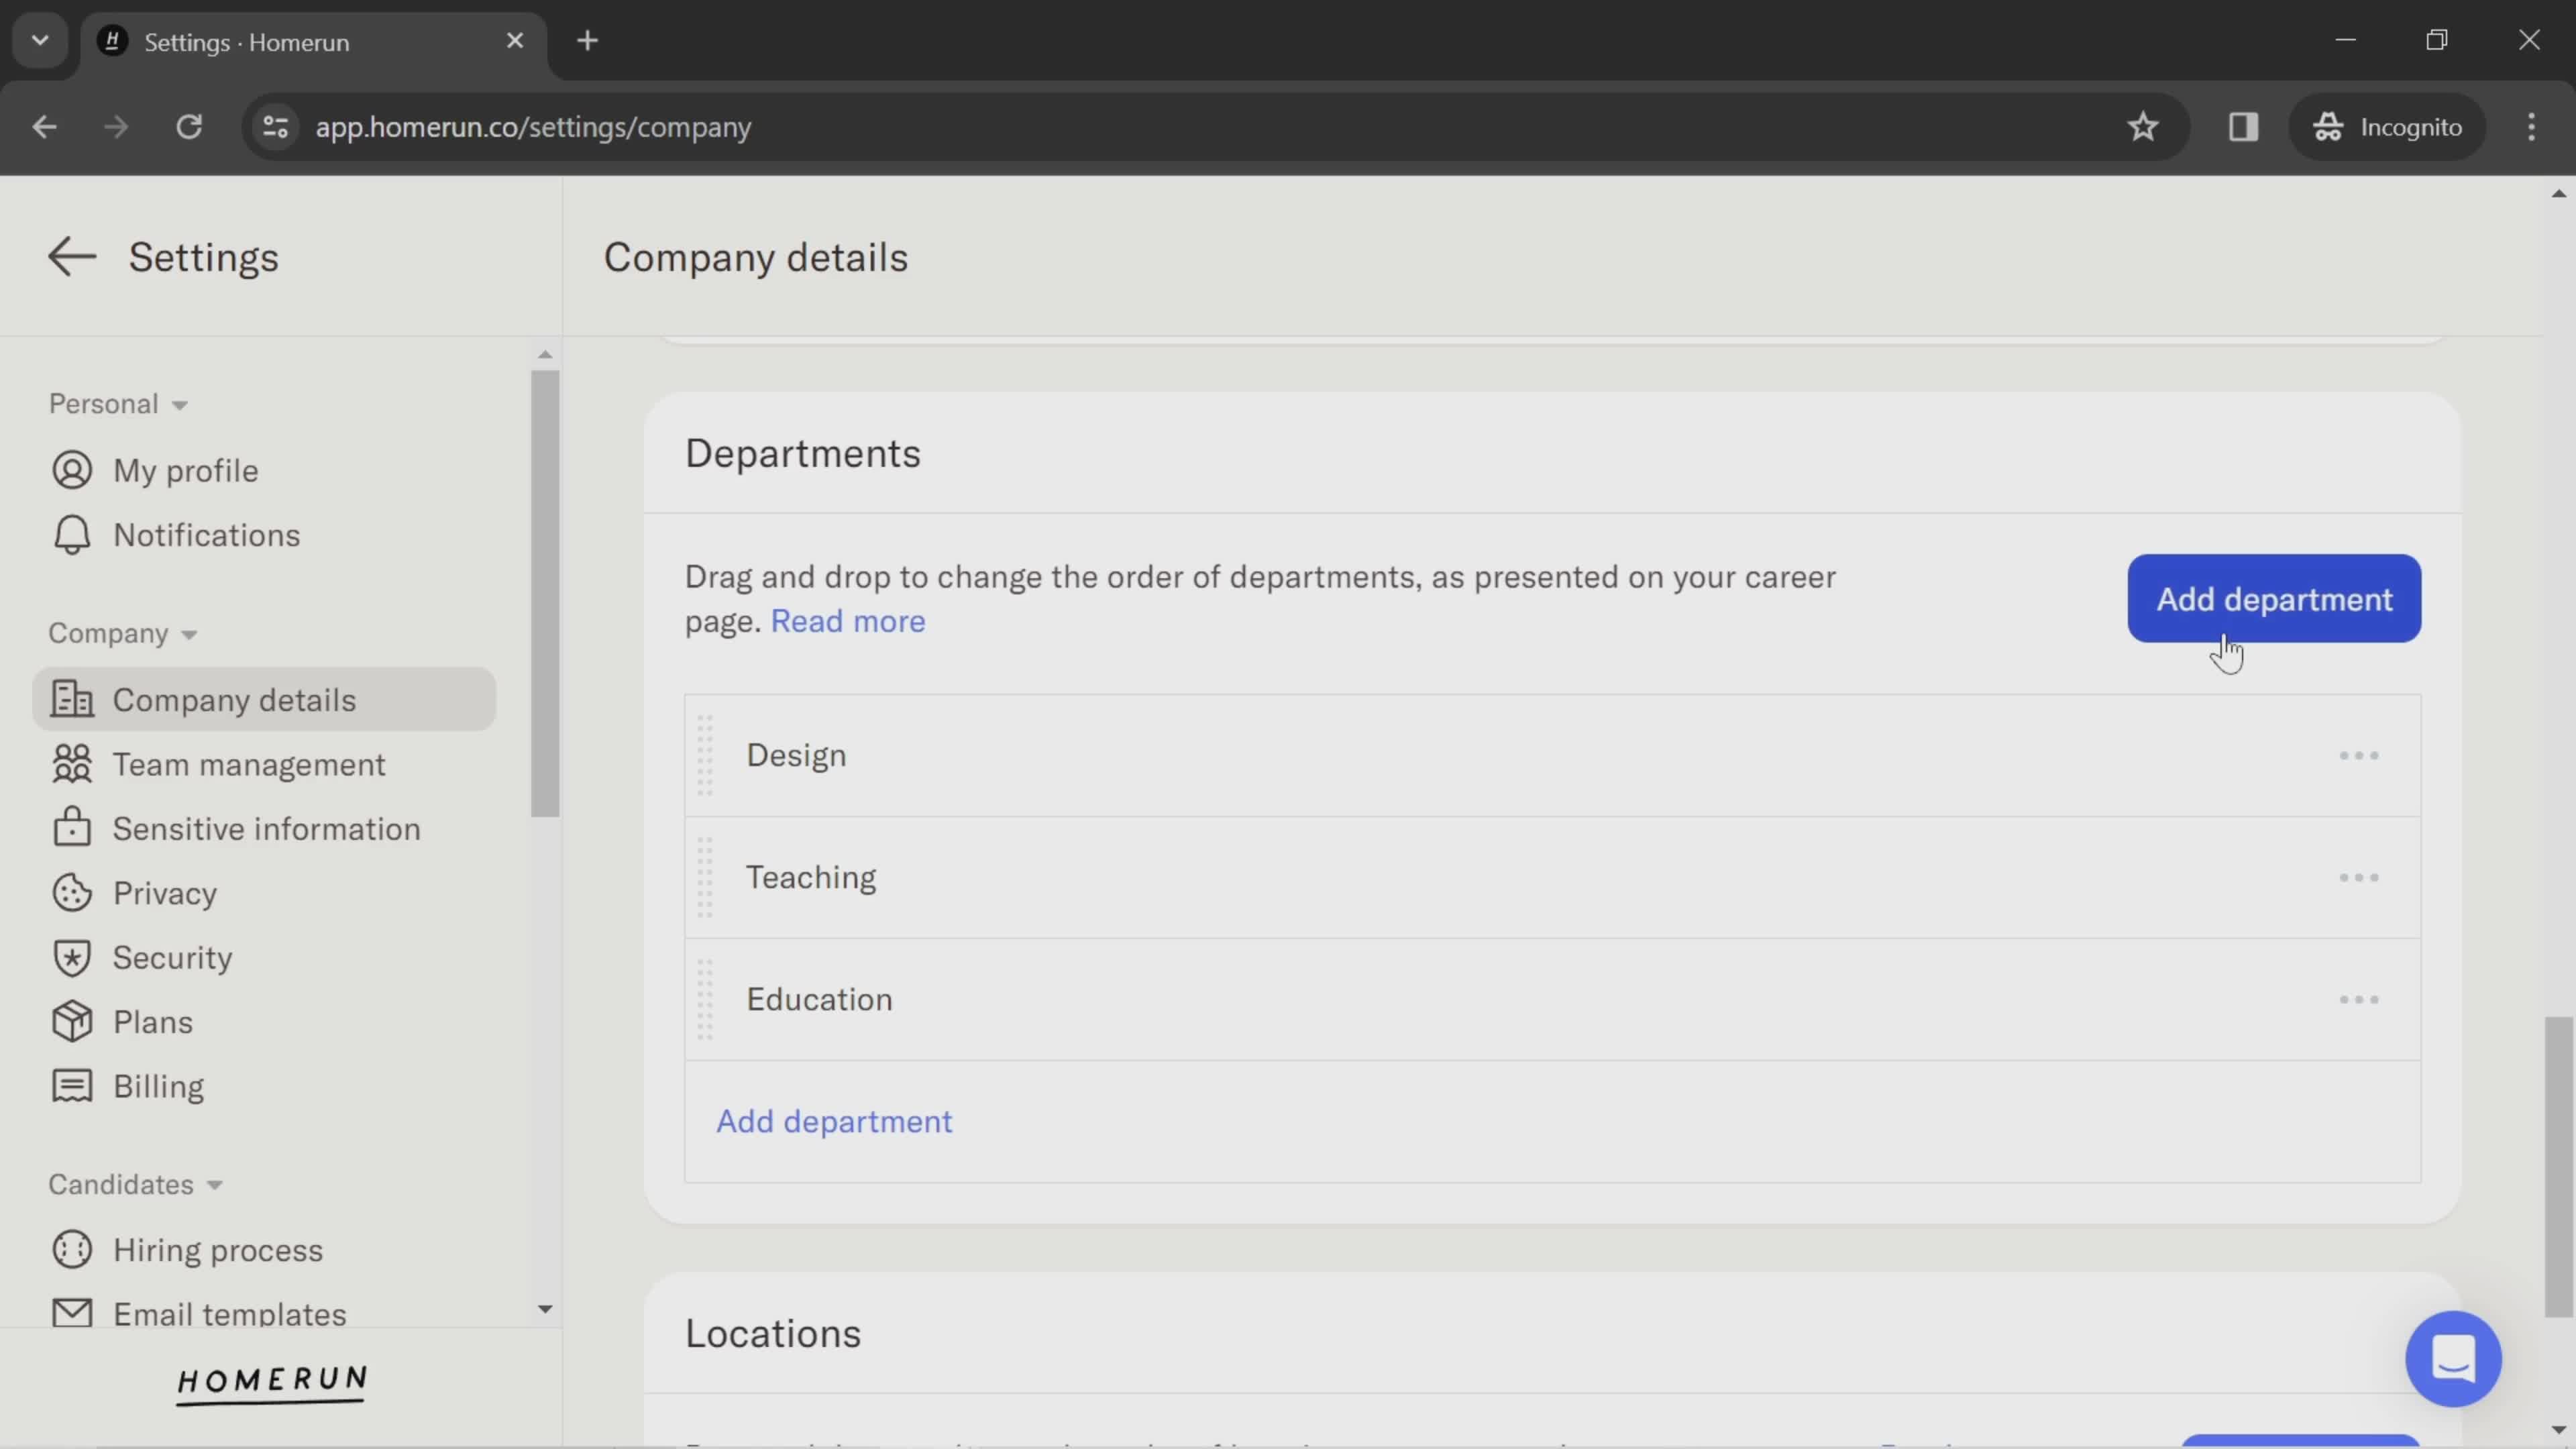Viewport: 2576px width, 1449px height.
Task: Go to Security settings
Action: point(172,957)
